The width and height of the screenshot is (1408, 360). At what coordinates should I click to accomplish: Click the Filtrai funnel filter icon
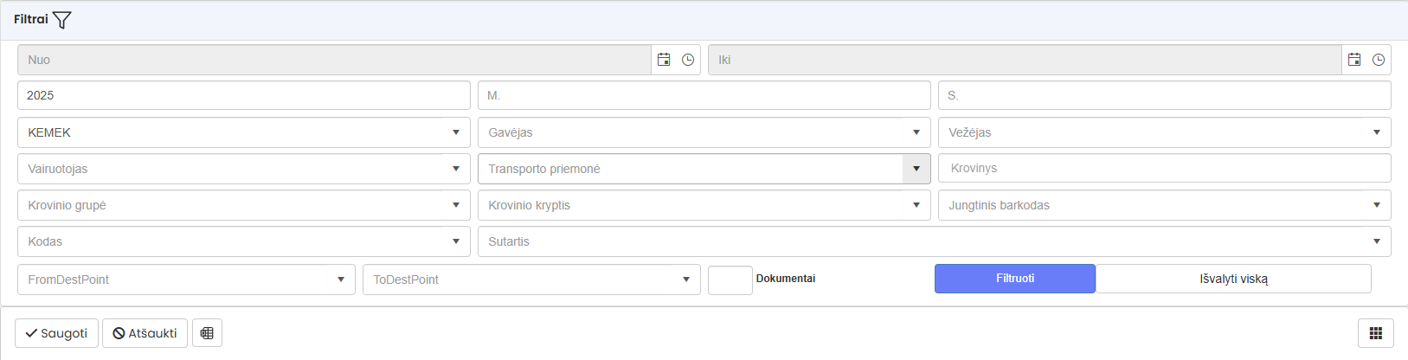pos(62,20)
